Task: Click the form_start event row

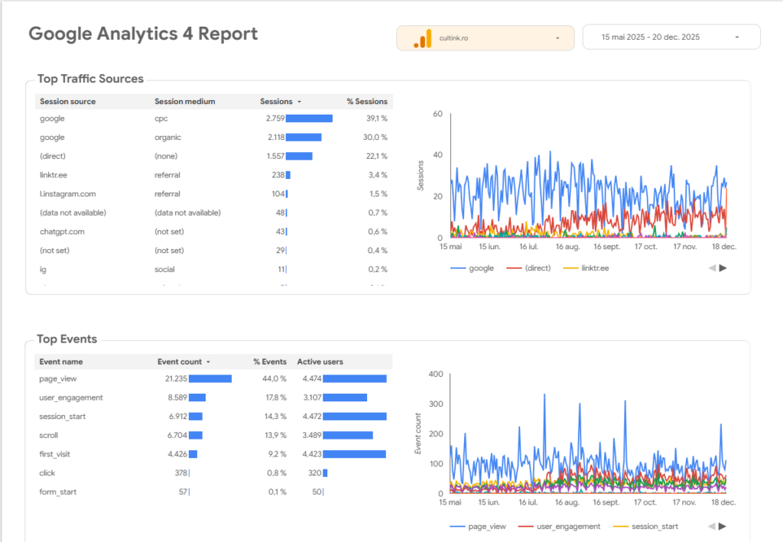Action: [x=57, y=492]
